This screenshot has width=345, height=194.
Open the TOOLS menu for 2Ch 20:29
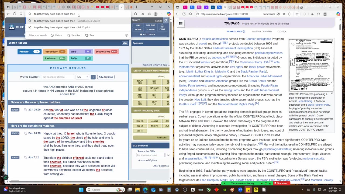15,110
